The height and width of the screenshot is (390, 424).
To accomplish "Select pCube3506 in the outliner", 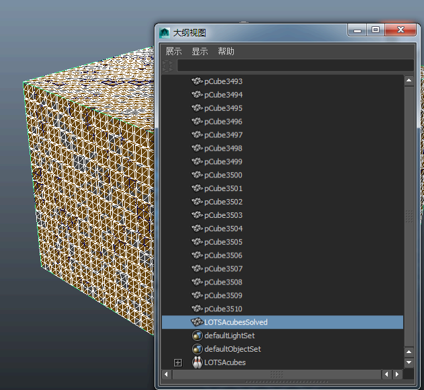I will tap(223, 256).
